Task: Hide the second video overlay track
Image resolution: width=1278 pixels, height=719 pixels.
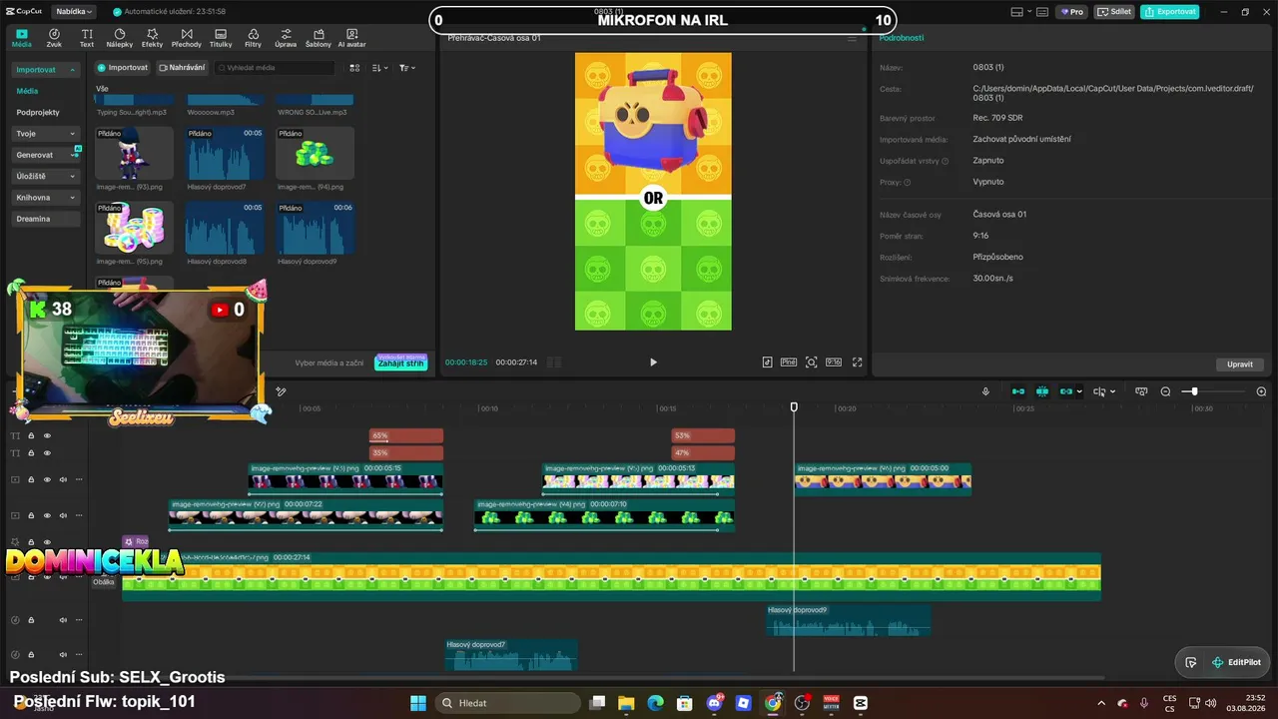Action: pyautogui.click(x=47, y=515)
